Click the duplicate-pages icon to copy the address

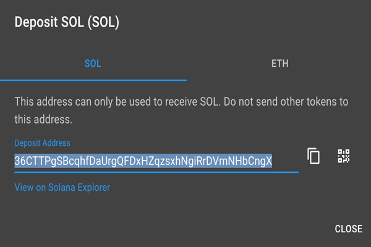pos(314,156)
